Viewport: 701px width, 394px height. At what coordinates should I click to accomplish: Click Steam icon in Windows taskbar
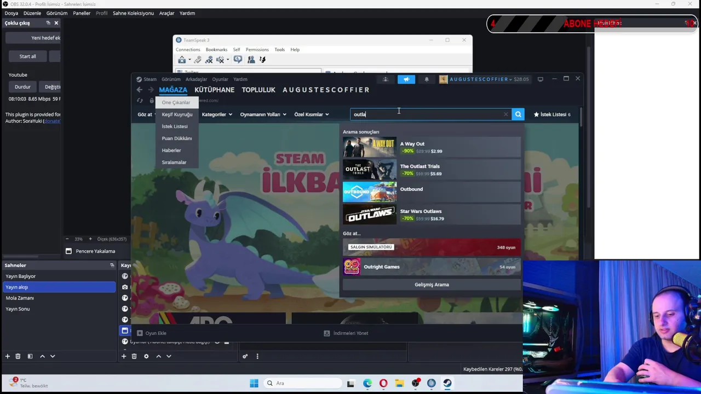pos(447,383)
